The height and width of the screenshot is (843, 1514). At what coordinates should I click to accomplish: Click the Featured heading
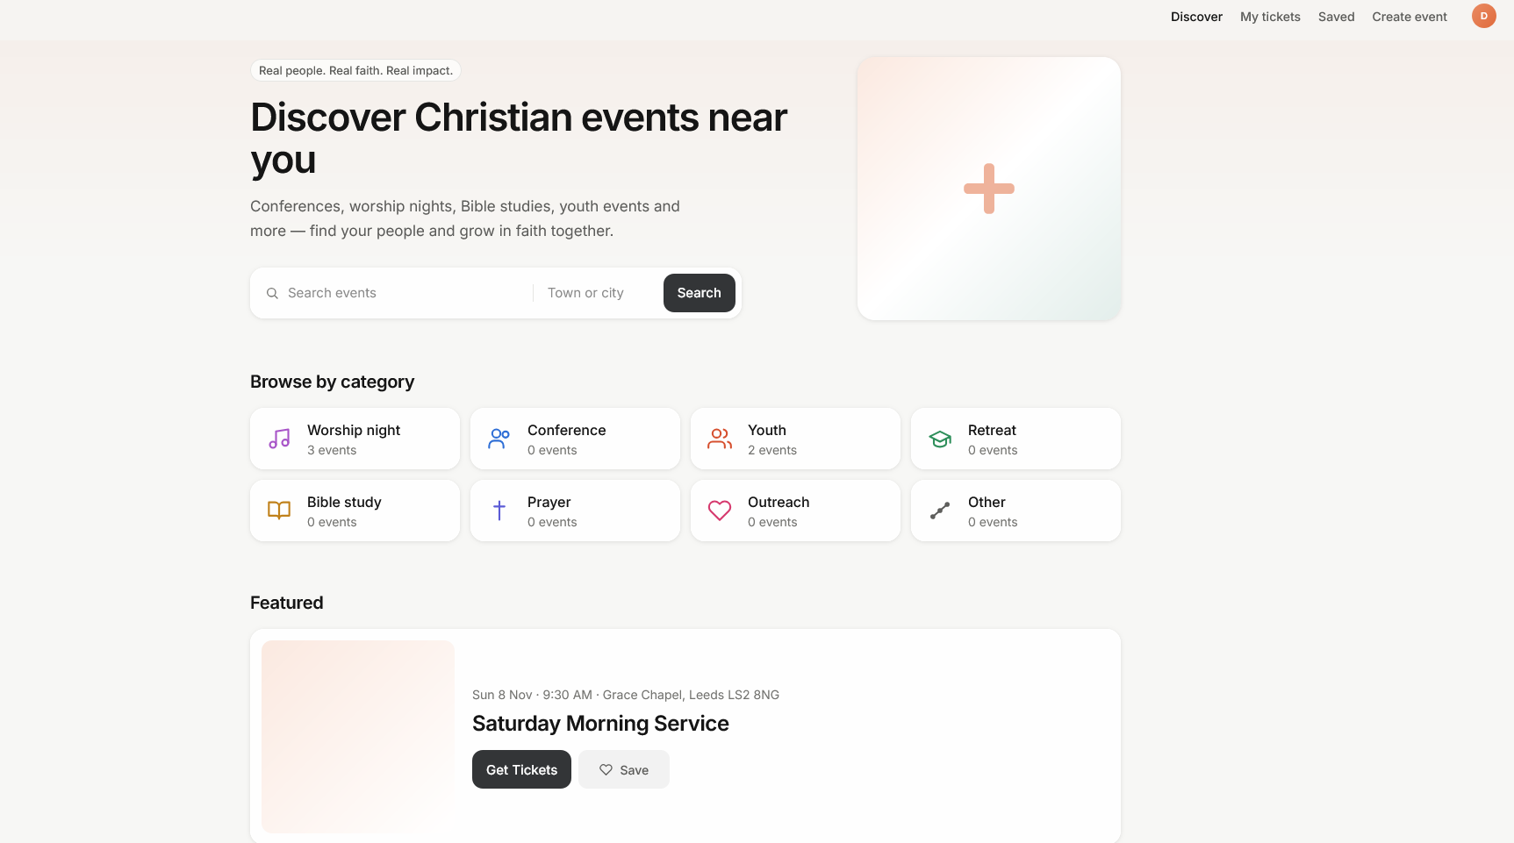pyautogui.click(x=287, y=603)
